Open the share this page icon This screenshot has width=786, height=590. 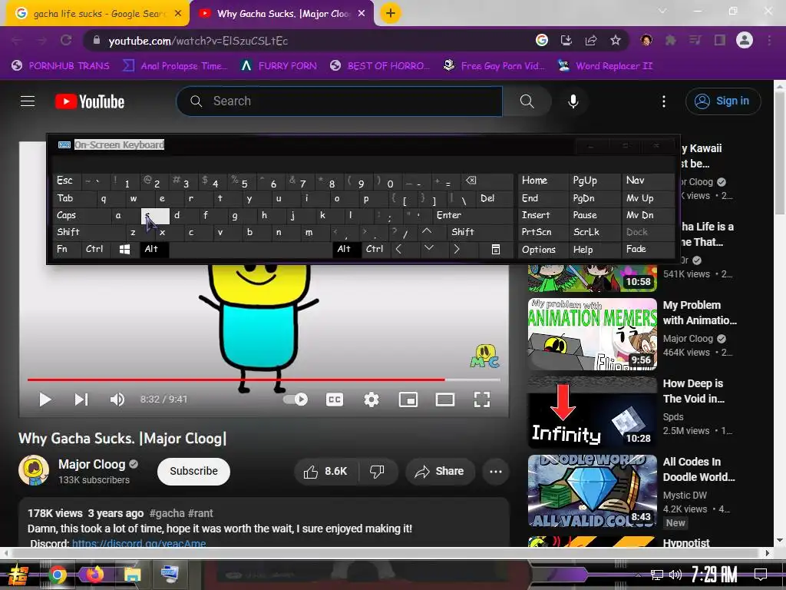tap(591, 40)
